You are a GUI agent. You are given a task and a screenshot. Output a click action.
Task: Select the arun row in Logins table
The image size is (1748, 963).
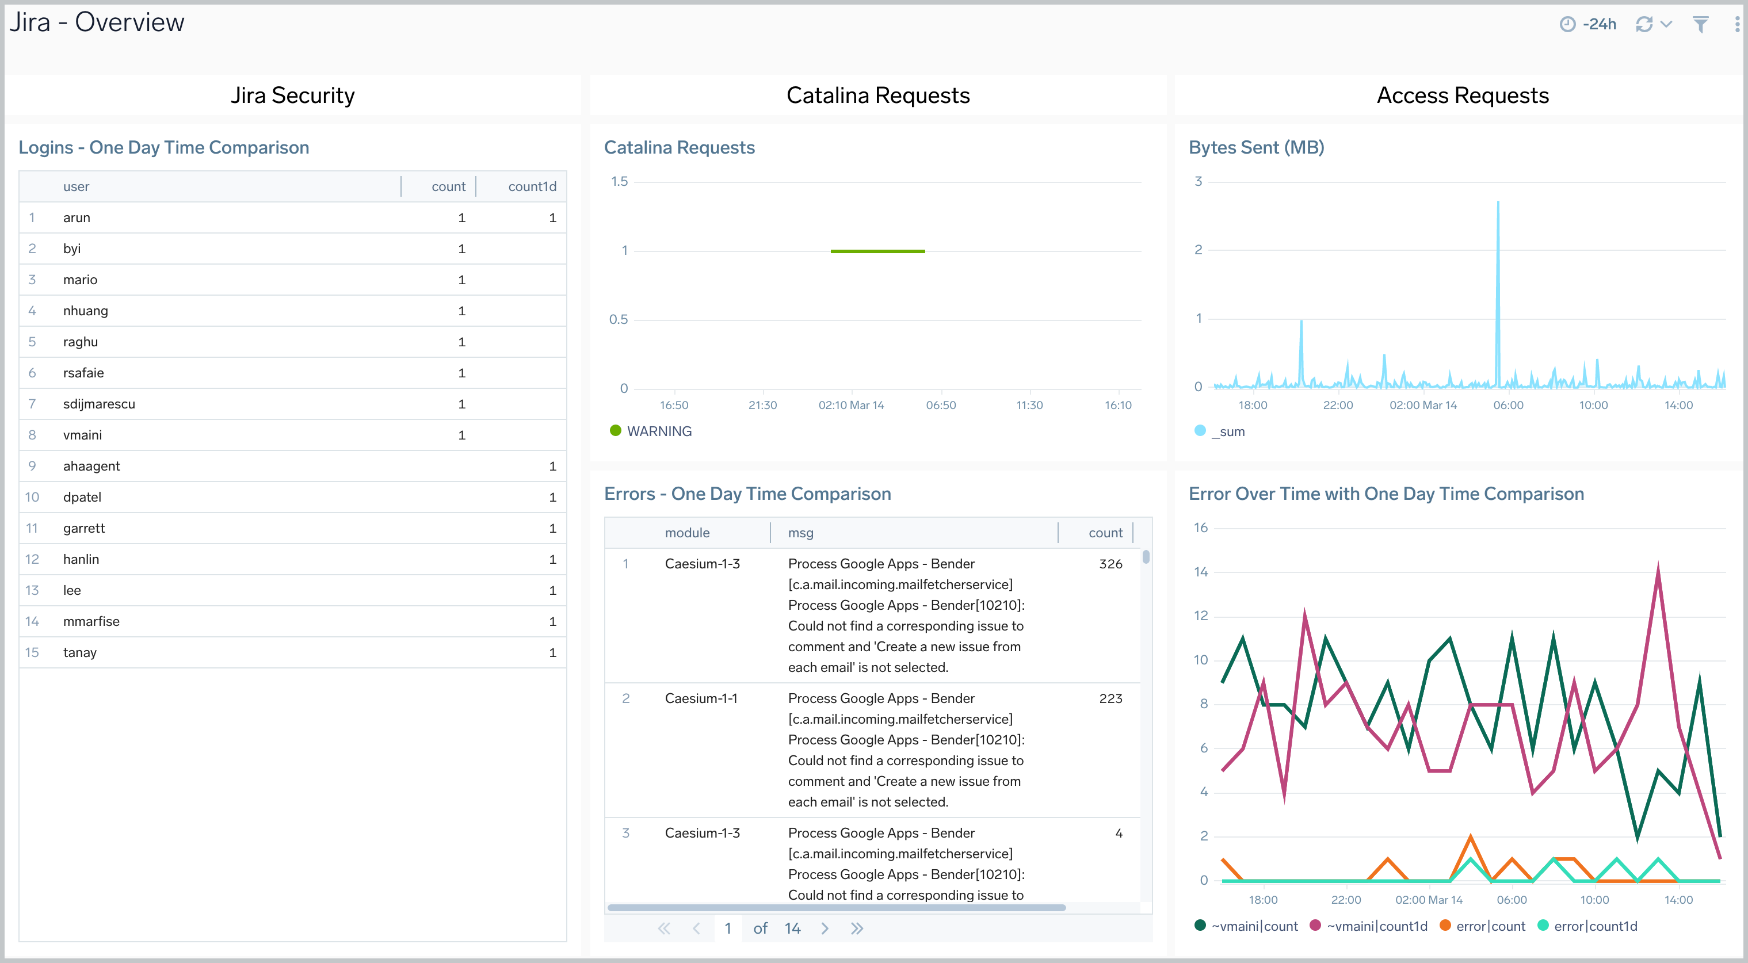coord(292,218)
